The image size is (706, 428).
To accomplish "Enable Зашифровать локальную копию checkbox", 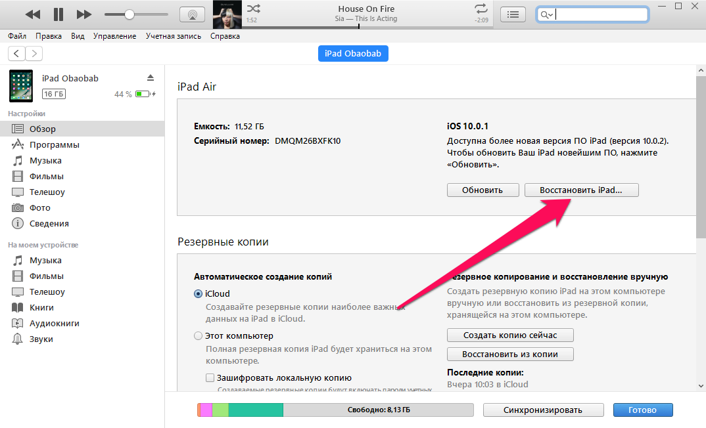I will point(210,377).
